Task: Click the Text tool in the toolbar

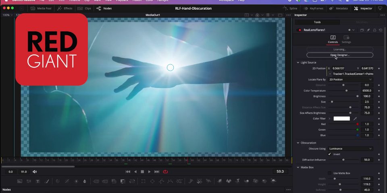Action: (38, 181)
